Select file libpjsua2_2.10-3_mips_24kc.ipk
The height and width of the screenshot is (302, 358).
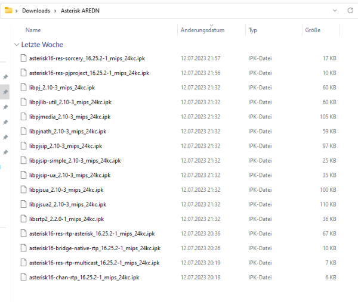[67, 204]
